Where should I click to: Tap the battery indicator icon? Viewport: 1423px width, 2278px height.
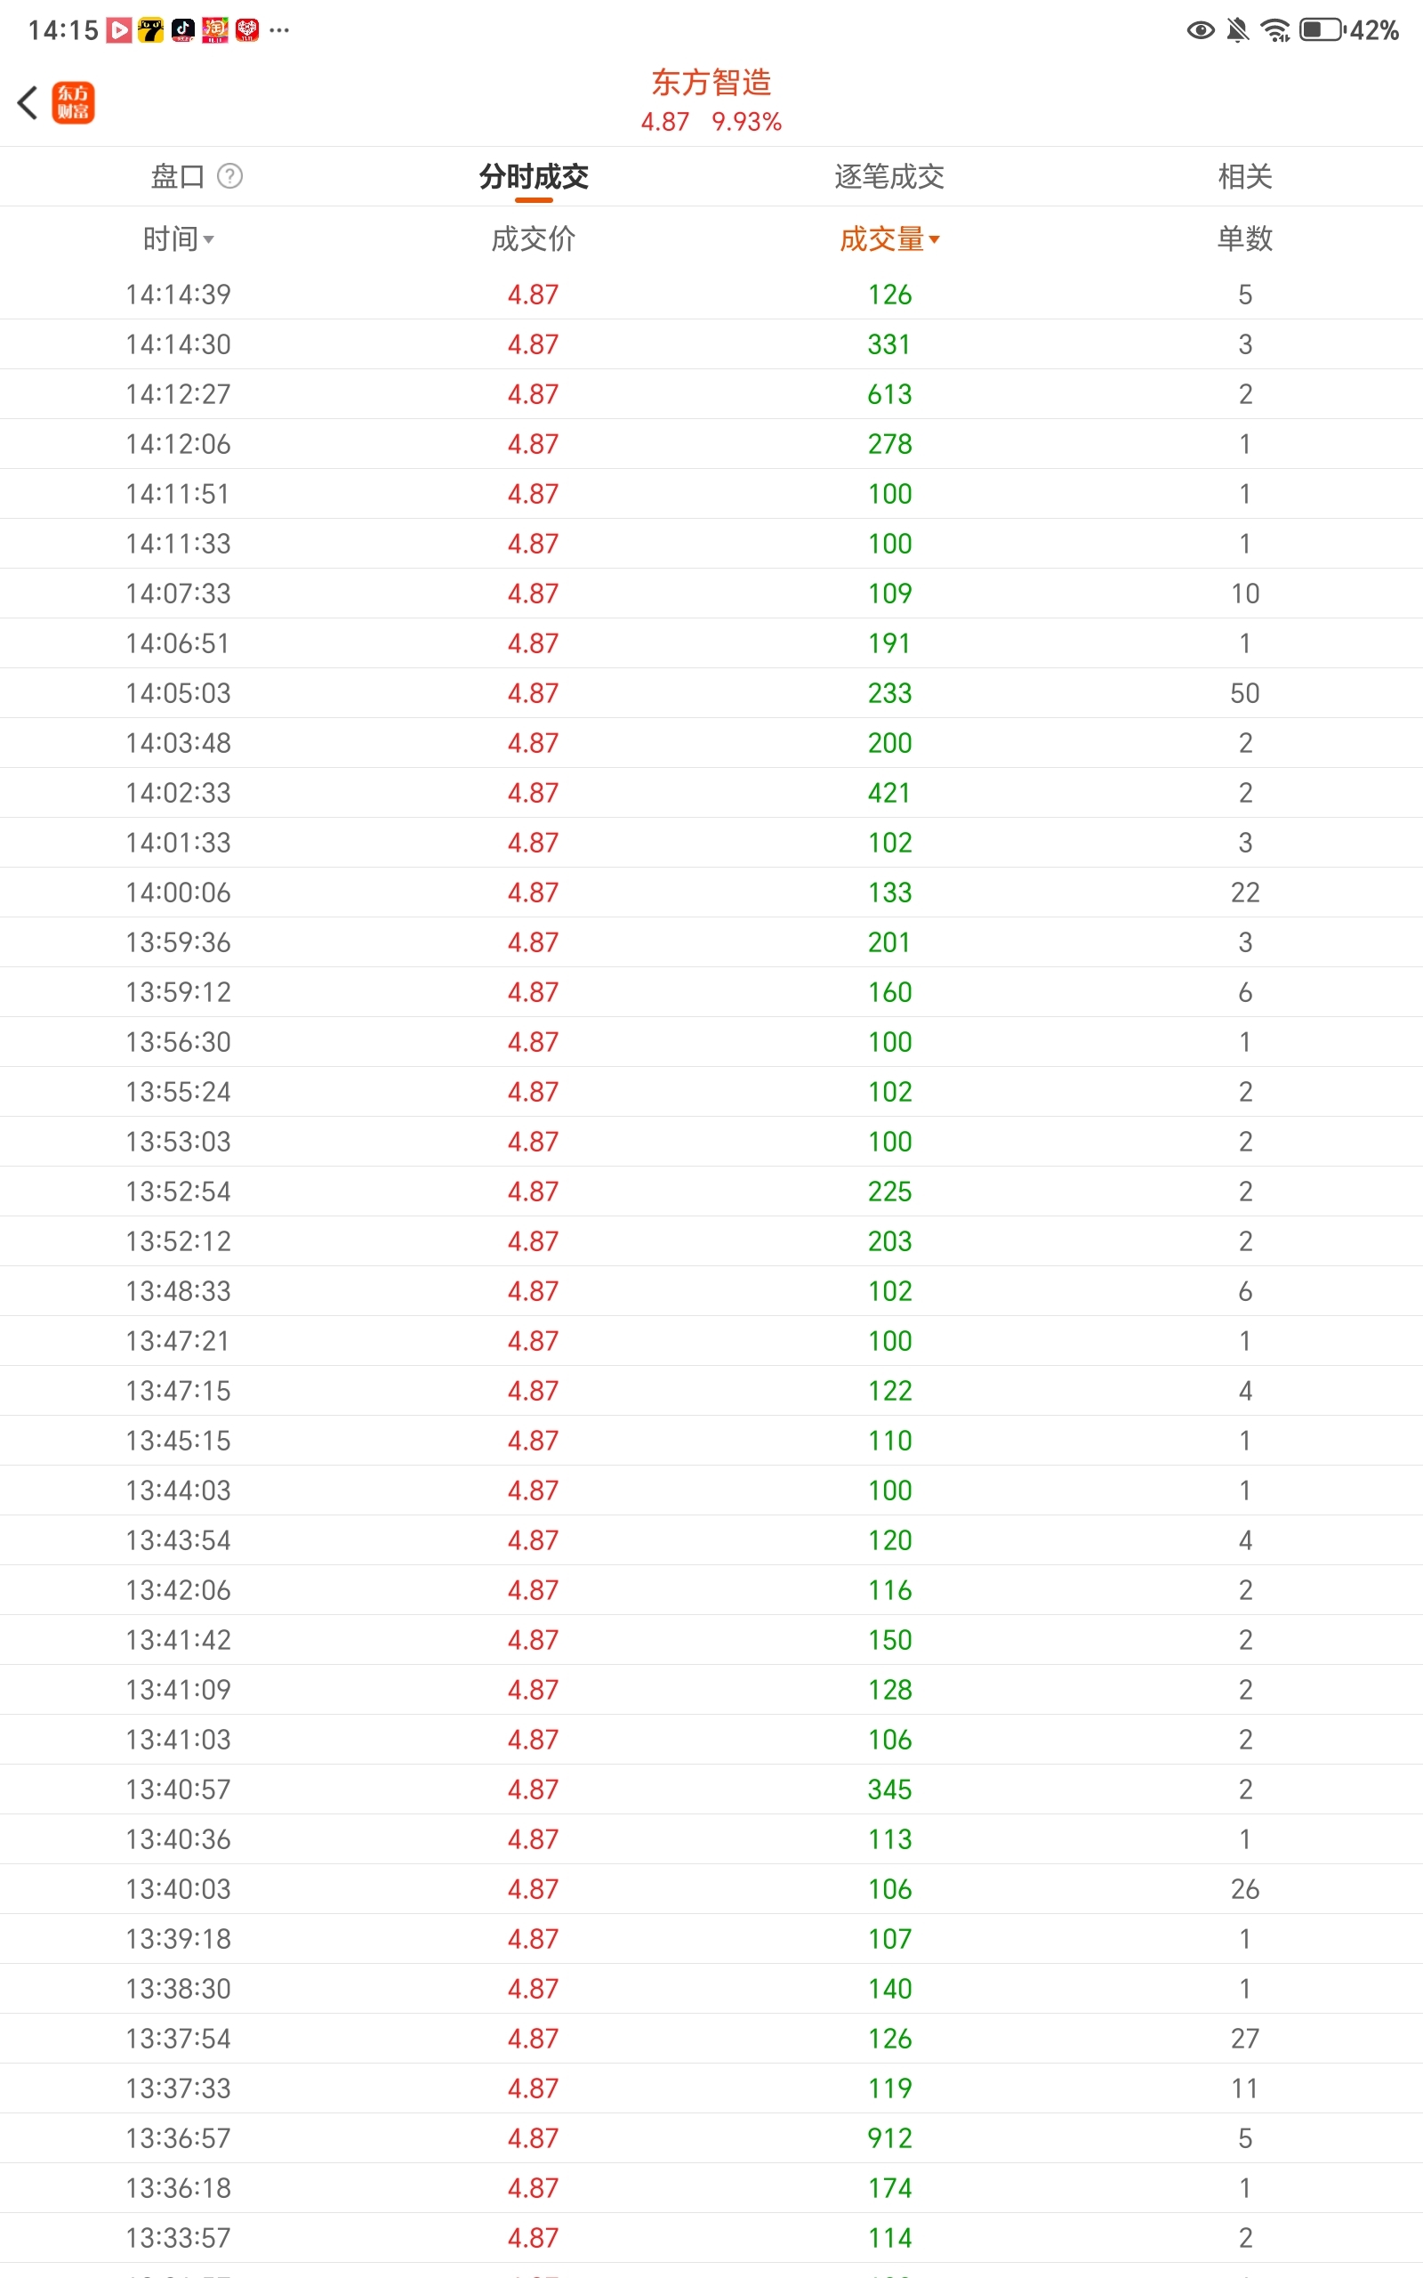click(x=1323, y=30)
